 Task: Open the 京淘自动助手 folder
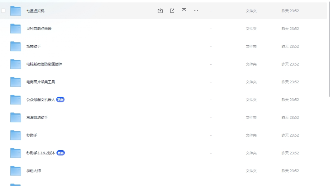point(37,118)
